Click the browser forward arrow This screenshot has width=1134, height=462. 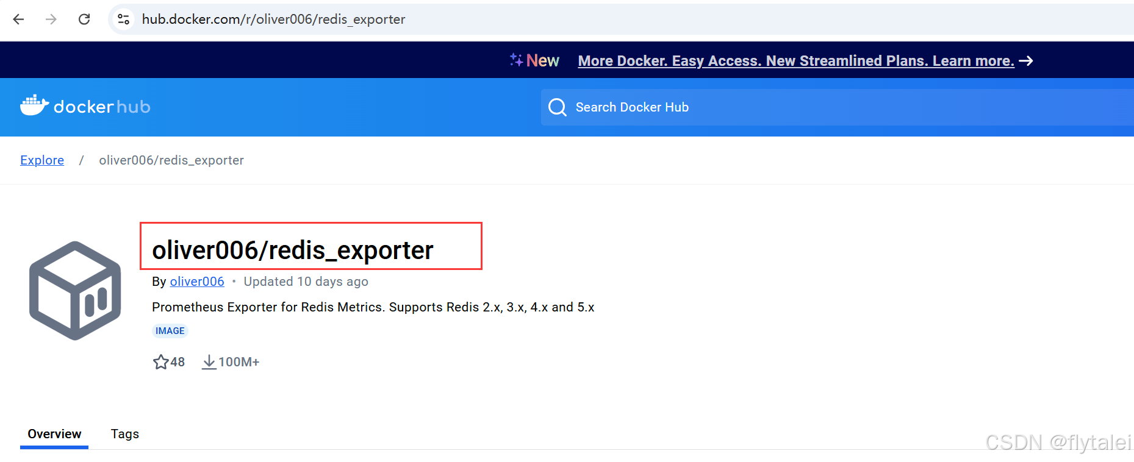pos(51,20)
